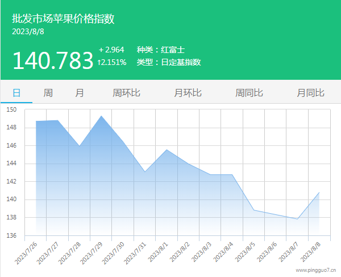The width and height of the screenshot is (341, 277).
Task: Click the 类型：日定基指数 type label
Action: pos(169,62)
